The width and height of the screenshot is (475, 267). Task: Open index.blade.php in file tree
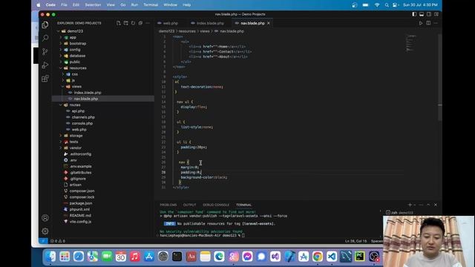click(x=88, y=93)
